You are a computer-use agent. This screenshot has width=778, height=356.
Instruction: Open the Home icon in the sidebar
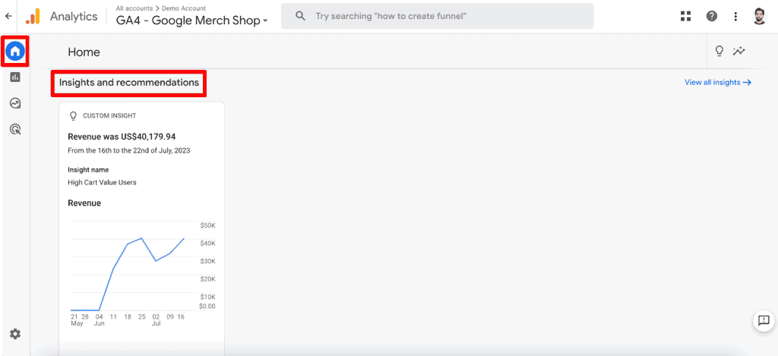15,51
